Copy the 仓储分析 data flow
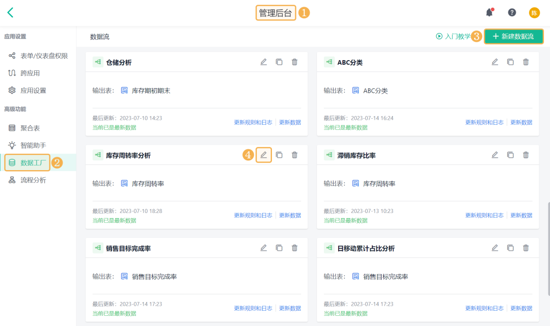The width and height of the screenshot is (550, 326). [x=279, y=62]
